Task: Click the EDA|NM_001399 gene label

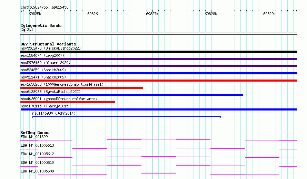Action: [34, 137]
